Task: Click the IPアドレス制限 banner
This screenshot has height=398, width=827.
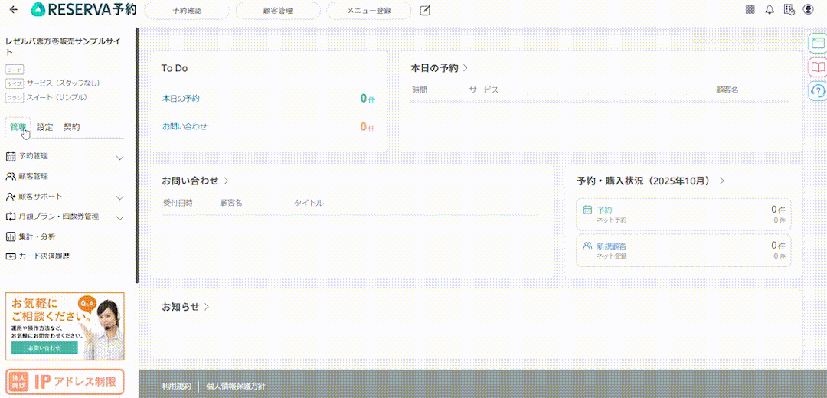Action: click(65, 382)
